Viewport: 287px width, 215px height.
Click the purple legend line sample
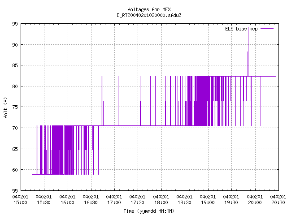tap(267, 29)
